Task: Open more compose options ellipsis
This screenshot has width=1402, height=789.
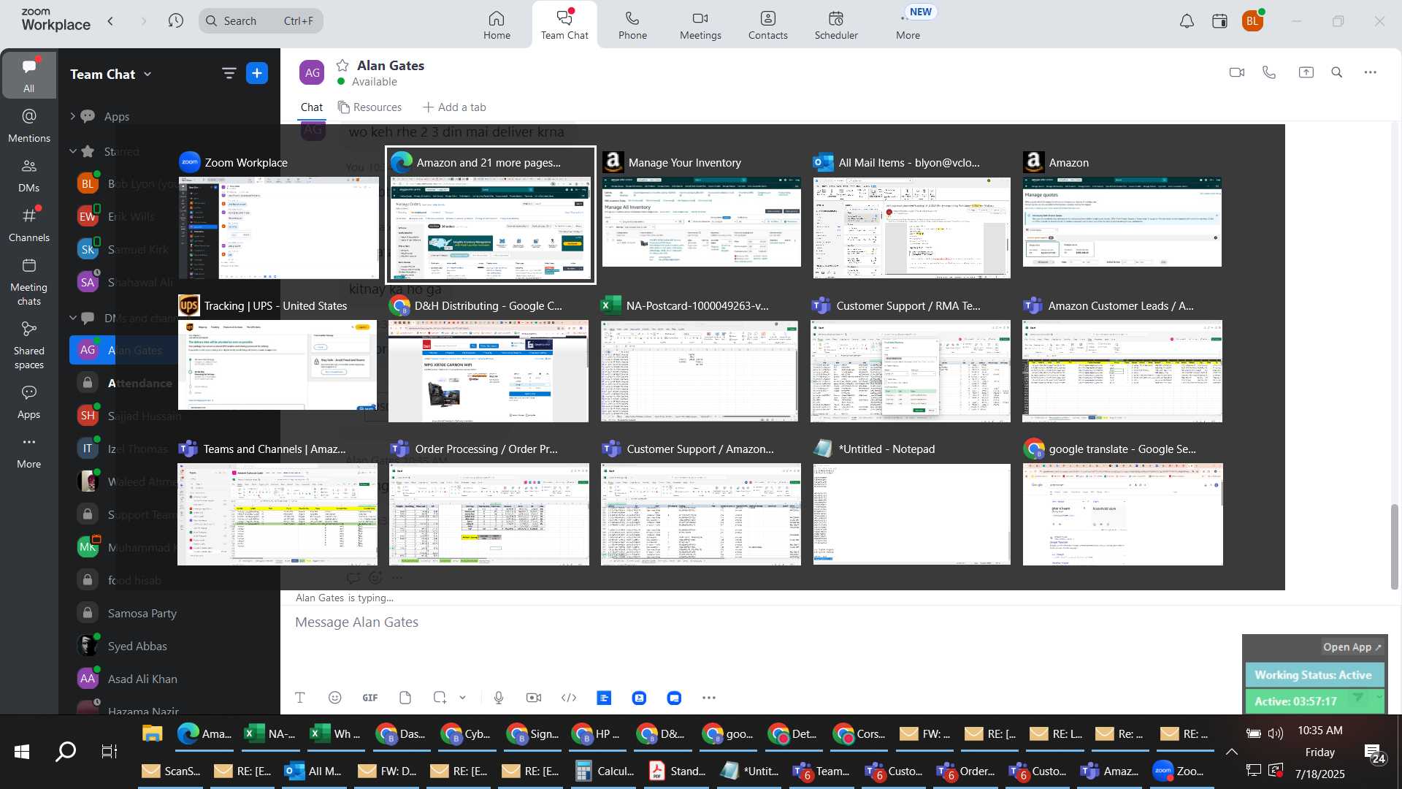Action: [709, 698]
